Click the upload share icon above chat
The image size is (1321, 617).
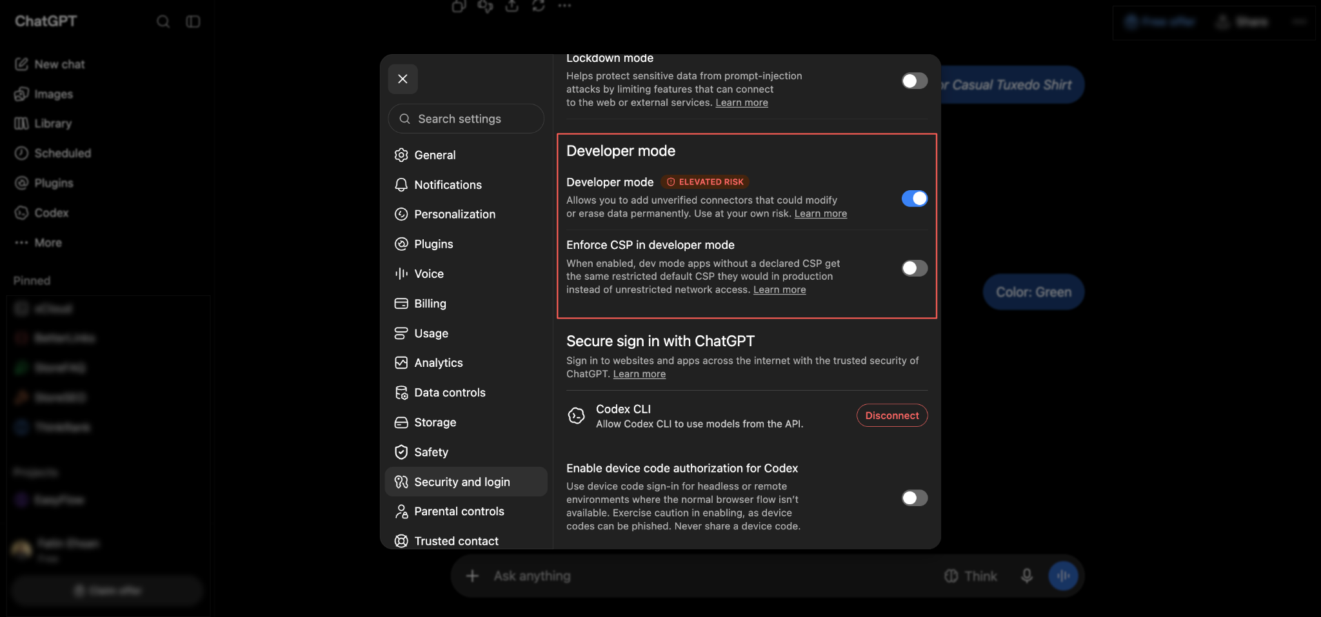(512, 6)
